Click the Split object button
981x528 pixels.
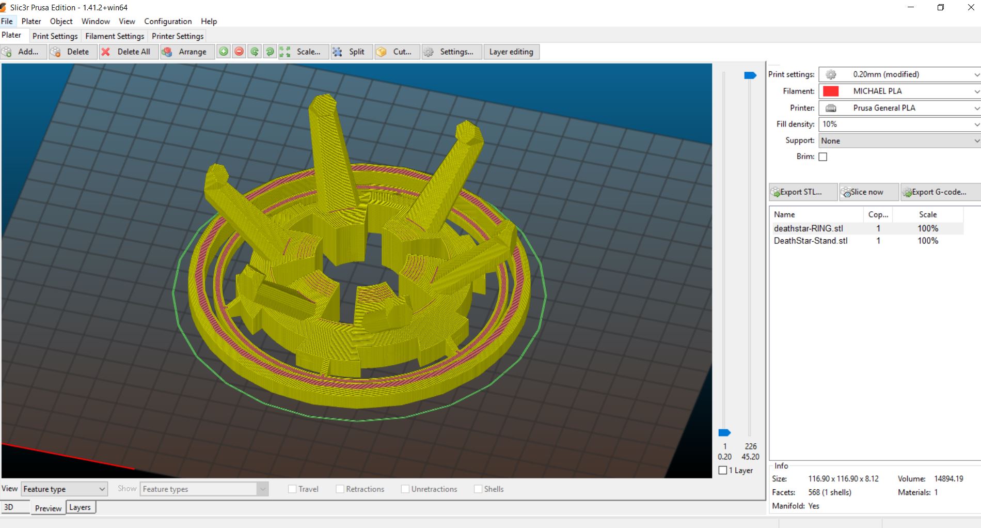pos(351,52)
